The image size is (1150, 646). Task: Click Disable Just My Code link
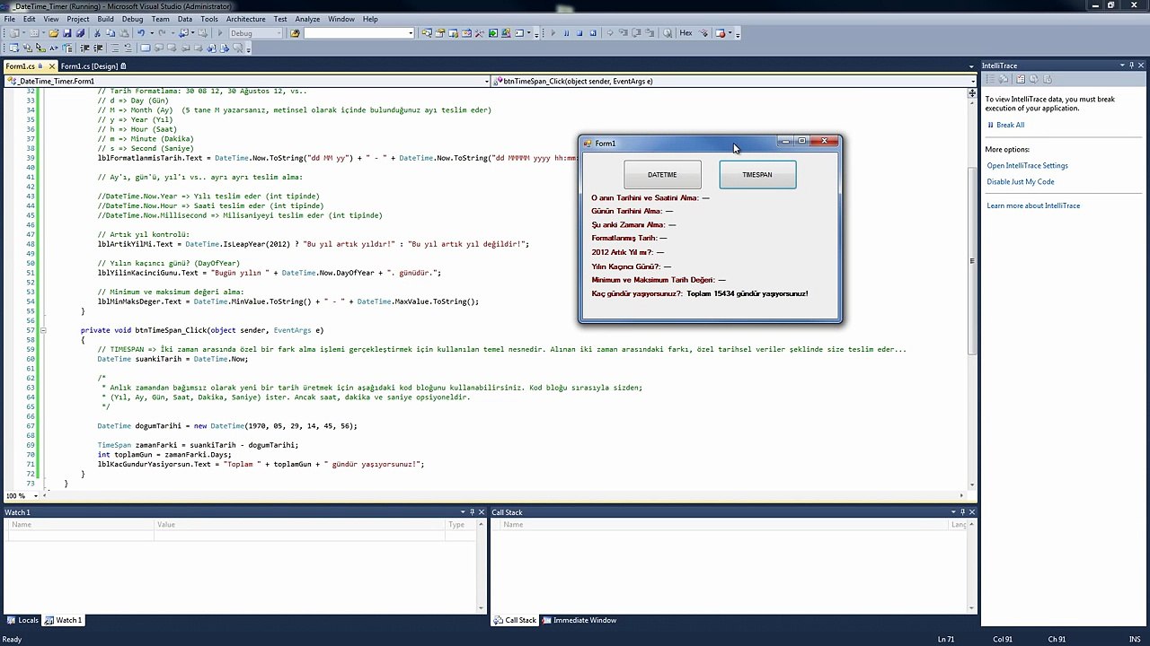pos(1020,182)
